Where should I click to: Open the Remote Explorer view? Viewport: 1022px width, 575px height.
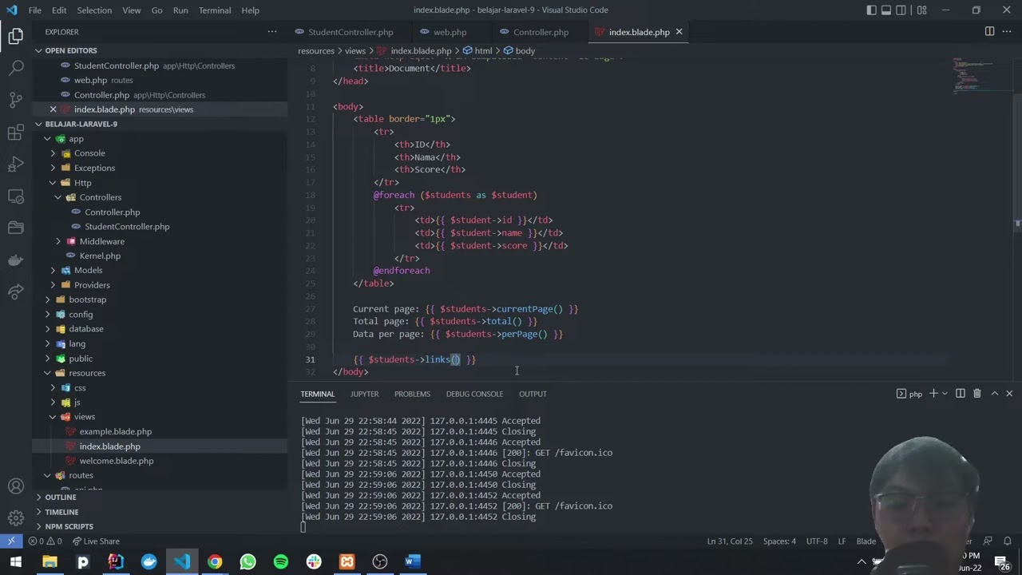point(16,196)
